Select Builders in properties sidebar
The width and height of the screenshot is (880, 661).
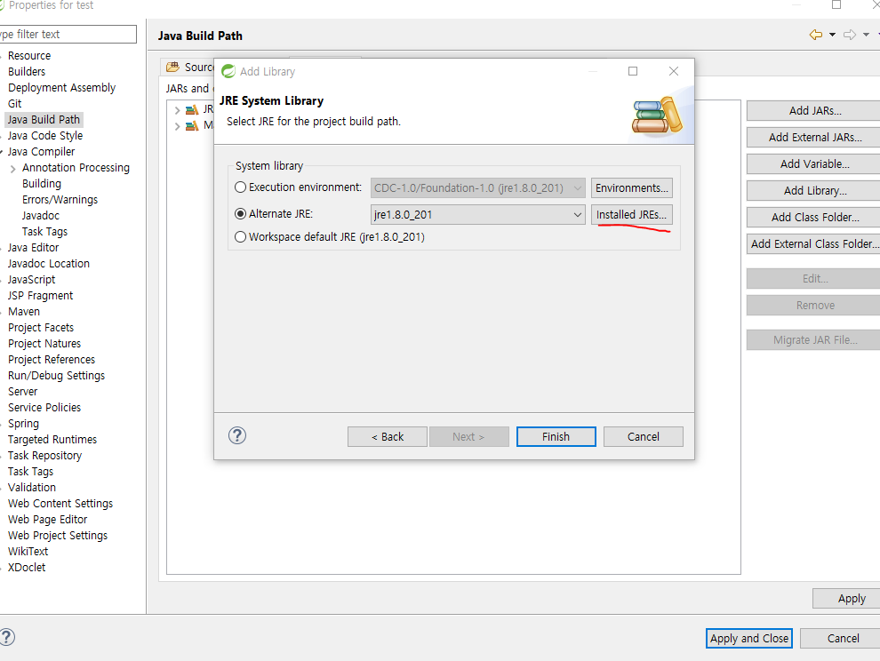[x=27, y=72]
